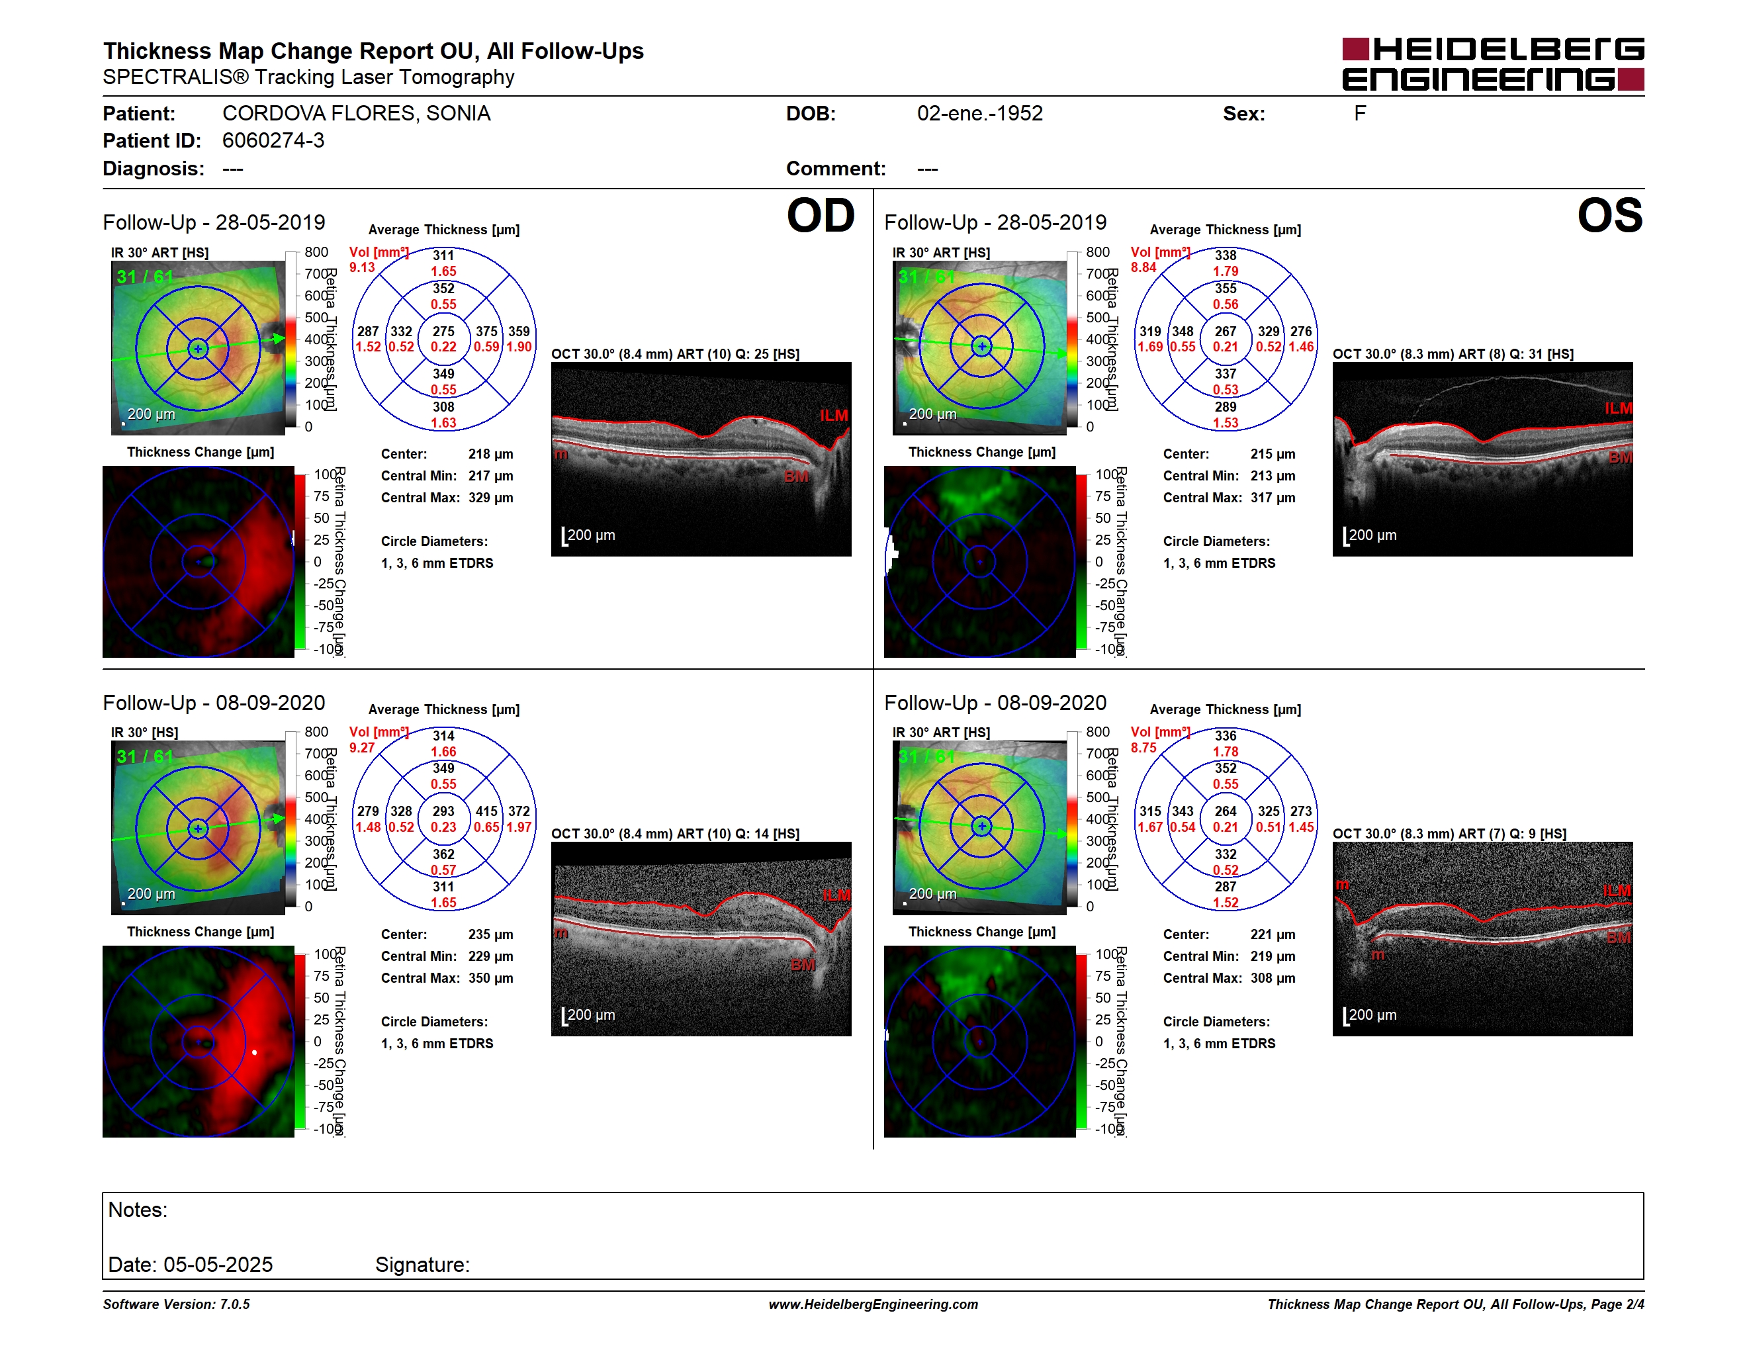The height and width of the screenshot is (1350, 1747).
Task: Open the OD 28-05-2019 thickness change map
Action: click(199, 561)
